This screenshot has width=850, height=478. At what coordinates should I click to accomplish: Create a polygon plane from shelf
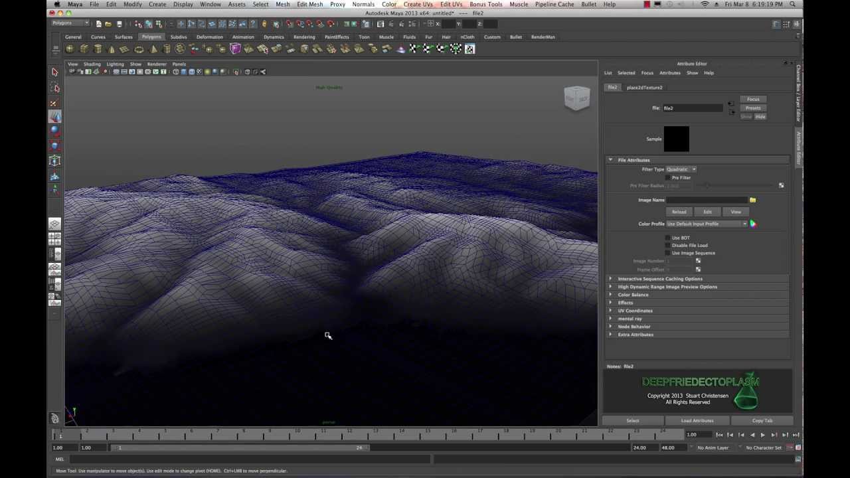[x=125, y=49]
